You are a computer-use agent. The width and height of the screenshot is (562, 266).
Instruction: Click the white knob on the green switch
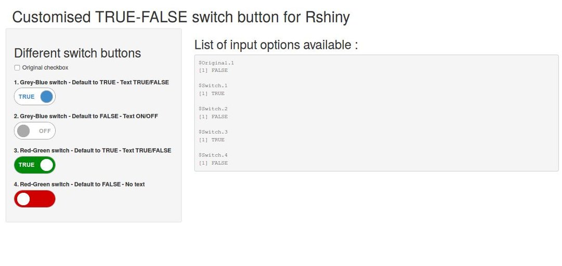[47, 165]
